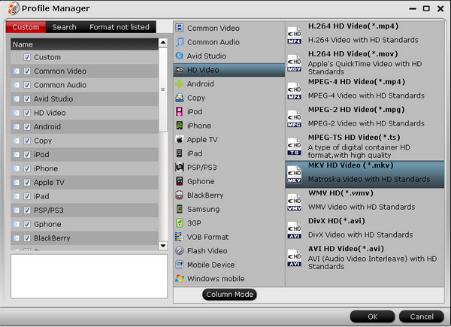The height and width of the screenshot is (327, 451).
Task: Click the Apple TV apple logo icon
Action: (x=180, y=140)
